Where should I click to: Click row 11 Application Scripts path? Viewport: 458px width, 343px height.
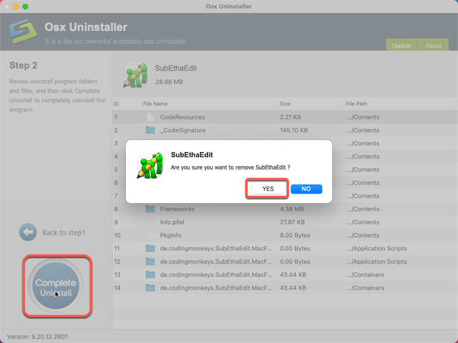click(377, 248)
